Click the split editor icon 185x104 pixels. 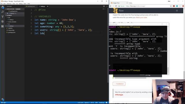(104, 6)
